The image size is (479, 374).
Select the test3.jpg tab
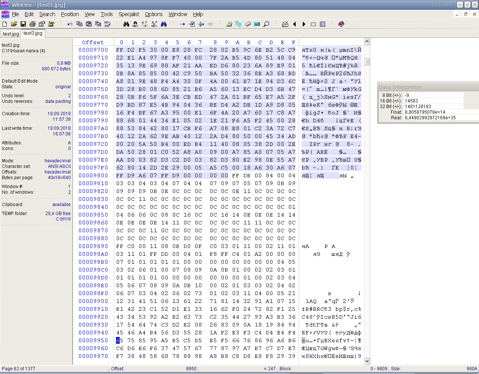(33, 33)
